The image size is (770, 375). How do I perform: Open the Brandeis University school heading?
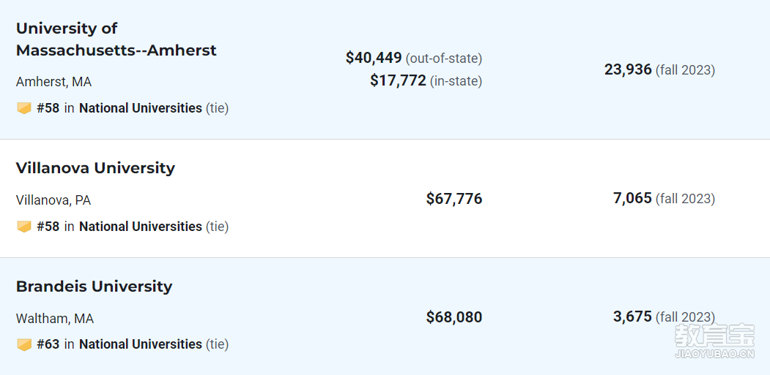pyautogui.click(x=94, y=287)
